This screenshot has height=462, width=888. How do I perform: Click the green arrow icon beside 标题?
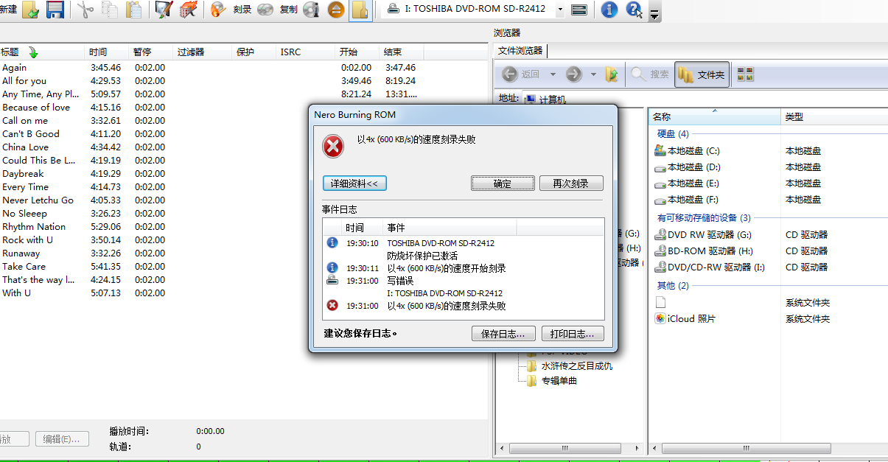(x=32, y=52)
